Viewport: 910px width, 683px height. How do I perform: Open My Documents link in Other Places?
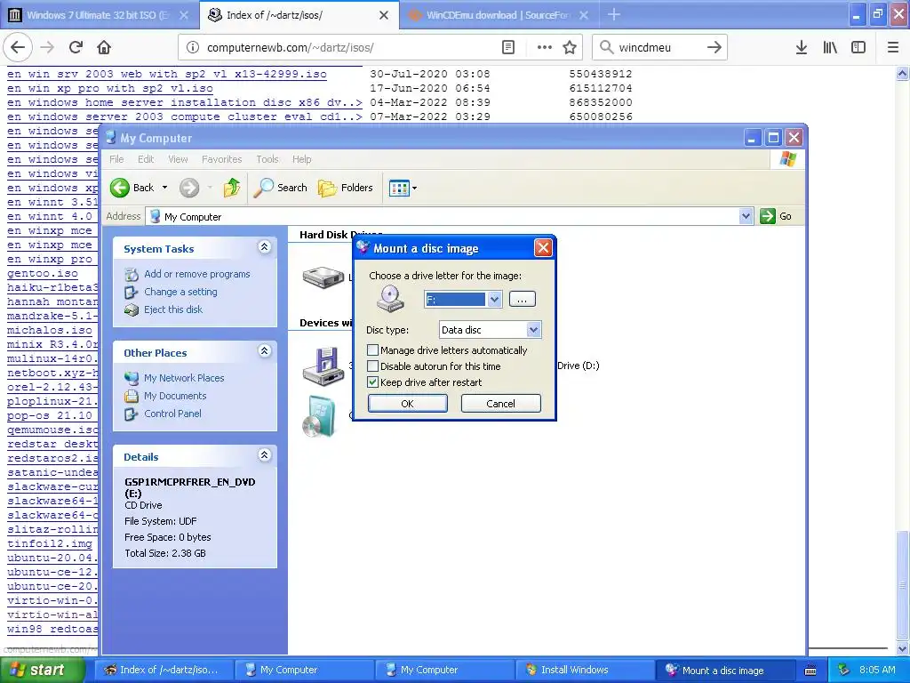[175, 396]
